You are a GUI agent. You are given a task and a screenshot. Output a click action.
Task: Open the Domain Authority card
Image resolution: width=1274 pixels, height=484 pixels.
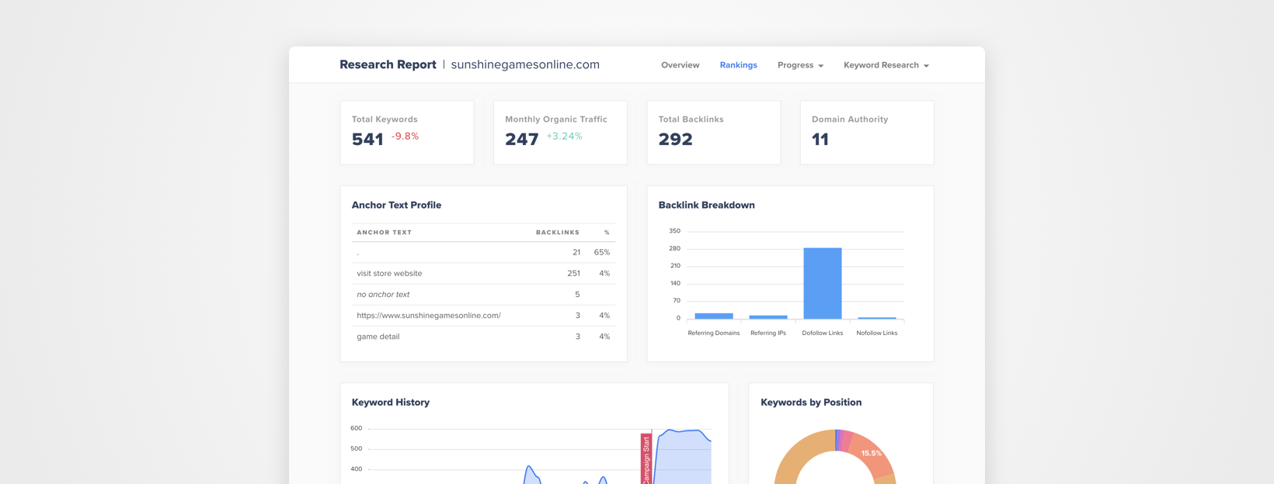pyautogui.click(x=866, y=133)
